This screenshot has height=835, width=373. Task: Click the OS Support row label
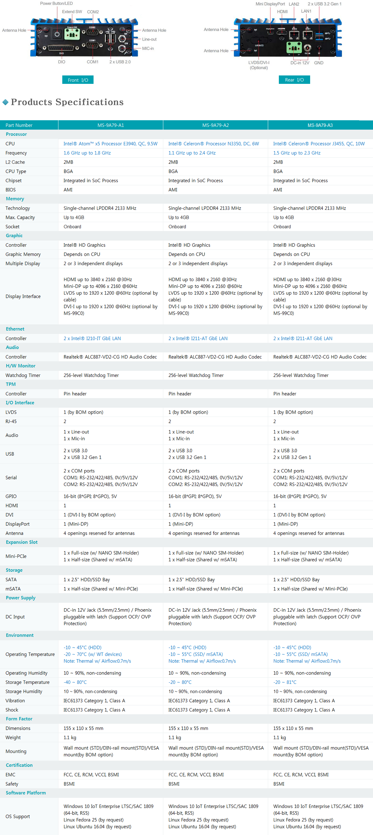click(18, 817)
